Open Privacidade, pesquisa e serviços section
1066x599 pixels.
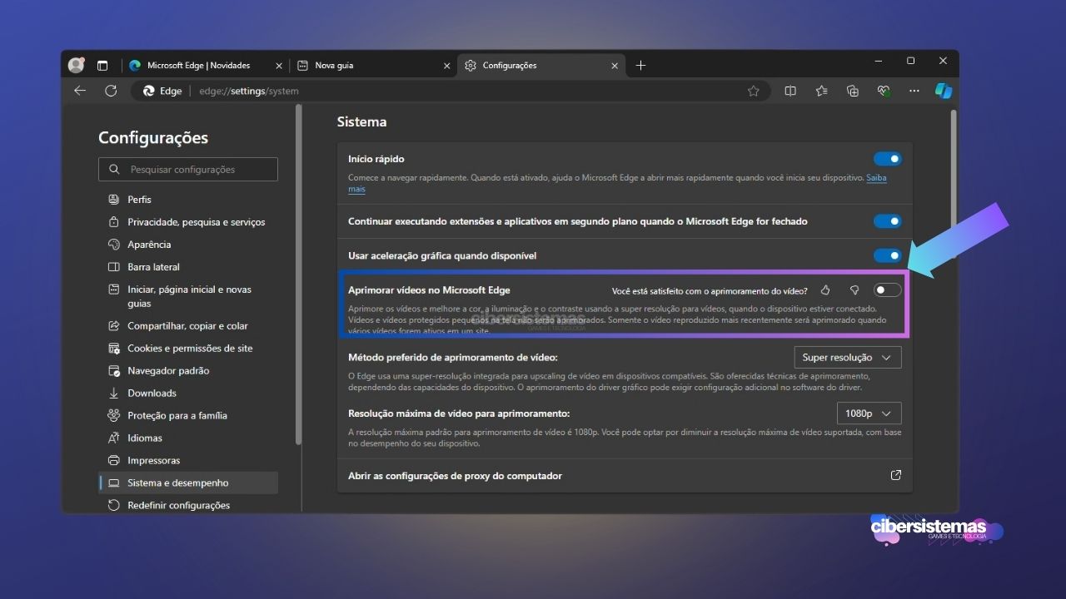tap(188, 222)
